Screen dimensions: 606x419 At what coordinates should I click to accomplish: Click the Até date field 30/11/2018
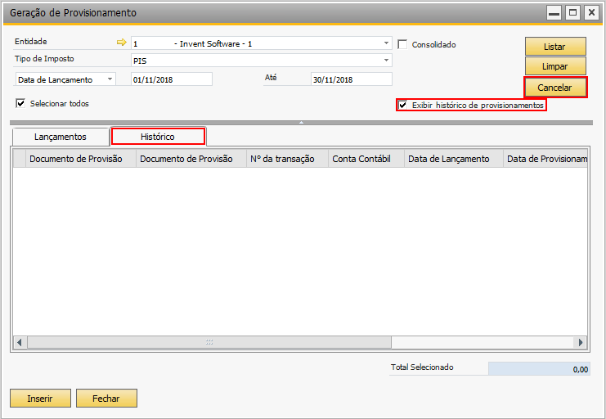(352, 79)
